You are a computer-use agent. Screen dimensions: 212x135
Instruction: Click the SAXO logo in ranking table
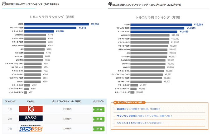click(31, 119)
